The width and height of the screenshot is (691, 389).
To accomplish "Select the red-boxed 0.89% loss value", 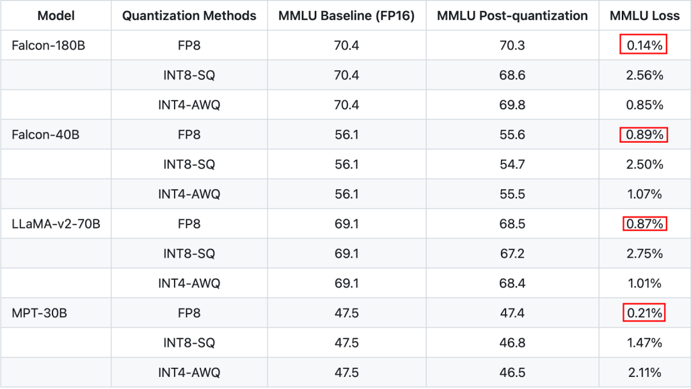I will (644, 134).
